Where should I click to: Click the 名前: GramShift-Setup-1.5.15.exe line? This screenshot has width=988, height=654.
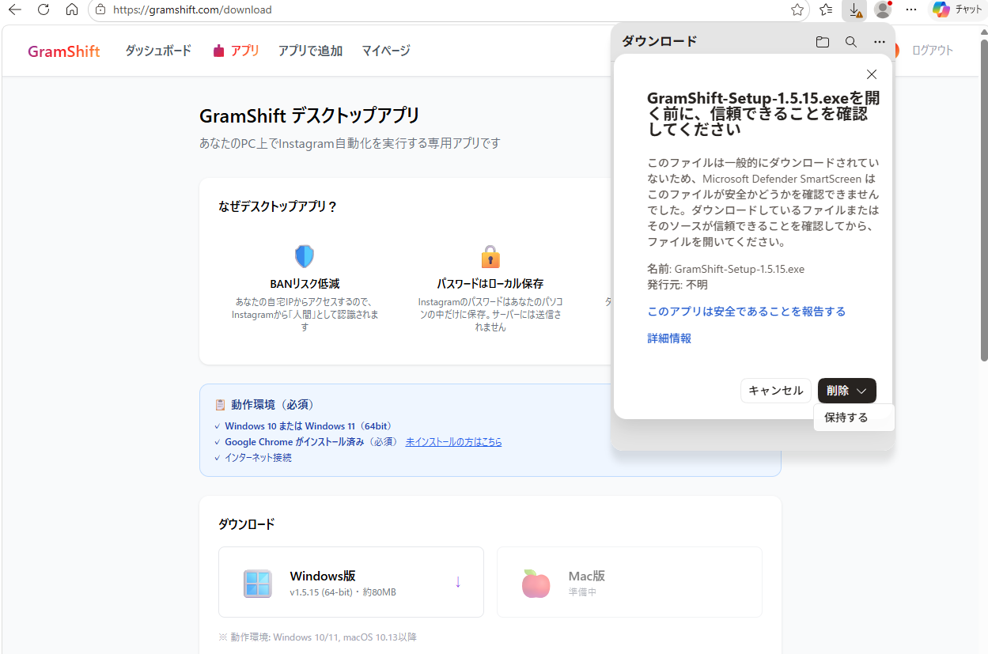click(725, 269)
